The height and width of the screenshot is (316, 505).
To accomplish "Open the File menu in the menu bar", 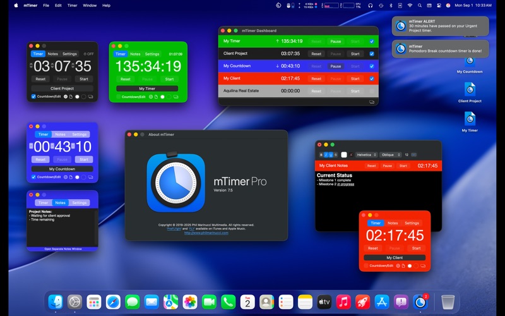I will [x=46, y=5].
